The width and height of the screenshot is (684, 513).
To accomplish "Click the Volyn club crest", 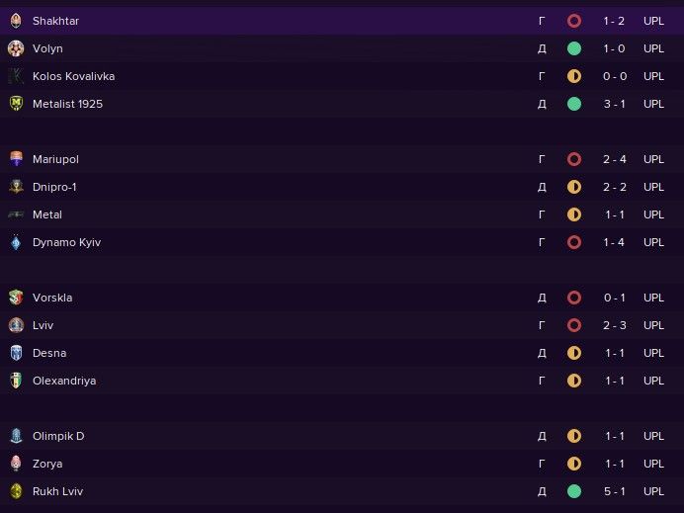I will click(x=15, y=48).
